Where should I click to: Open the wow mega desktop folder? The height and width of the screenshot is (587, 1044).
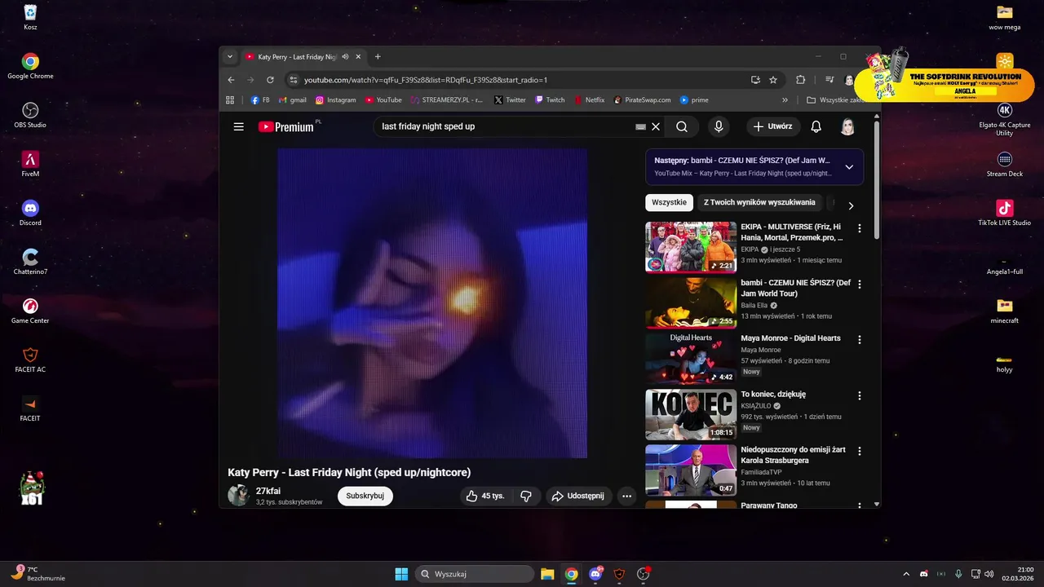pyautogui.click(x=1005, y=16)
